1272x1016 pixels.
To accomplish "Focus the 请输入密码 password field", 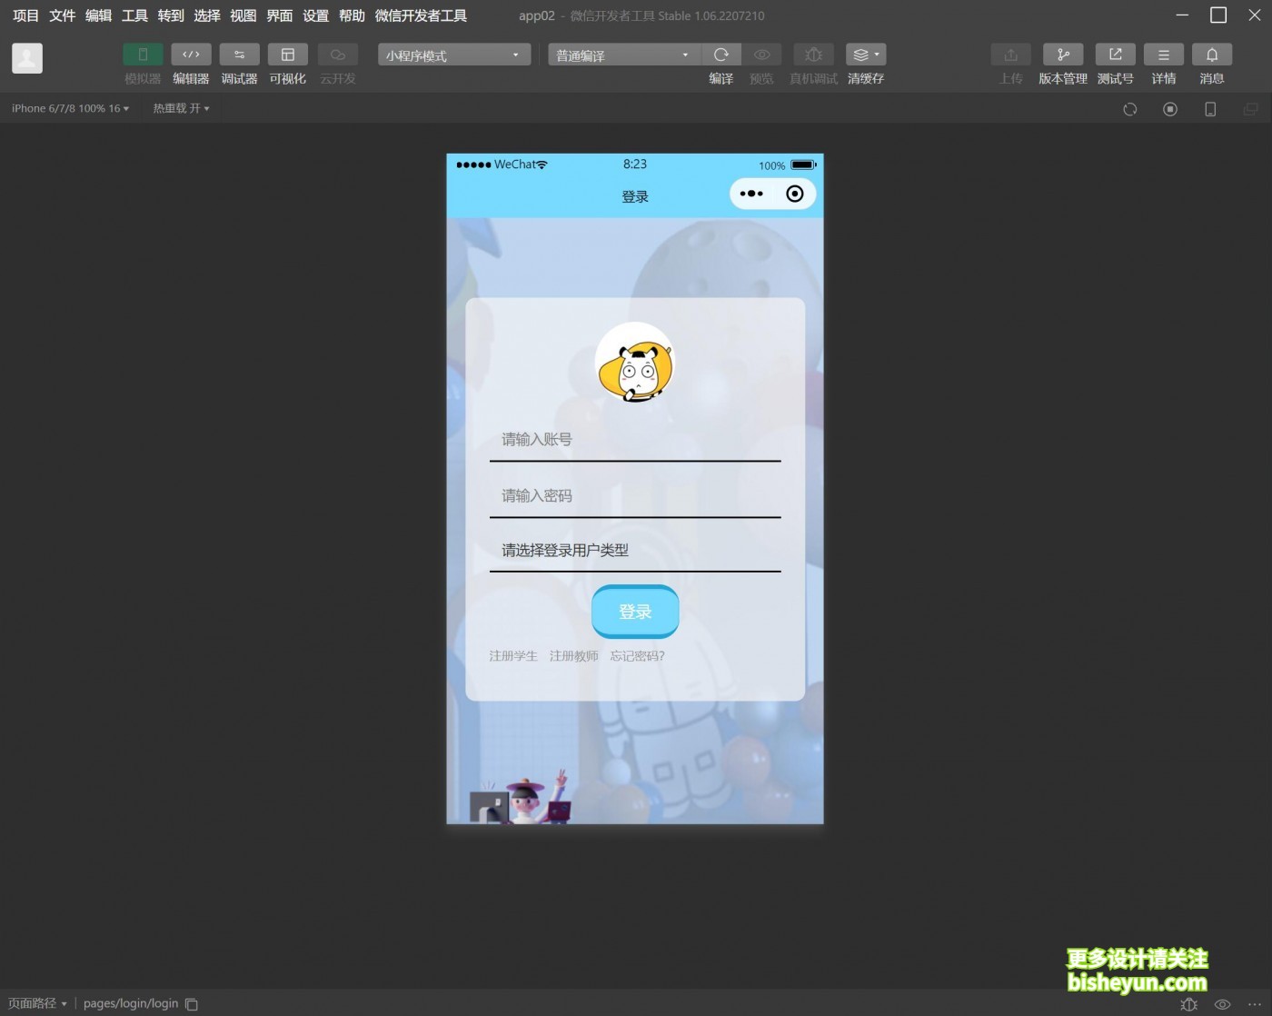I will tap(635, 496).
